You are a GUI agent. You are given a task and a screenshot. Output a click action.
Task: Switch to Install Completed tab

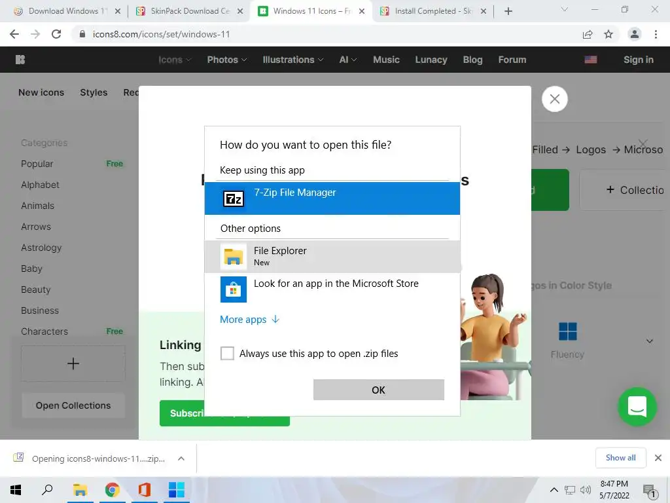click(x=433, y=11)
